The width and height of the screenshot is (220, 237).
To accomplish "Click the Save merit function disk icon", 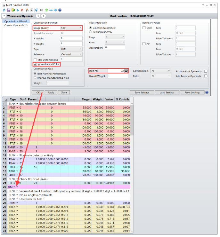I will (9, 10).
